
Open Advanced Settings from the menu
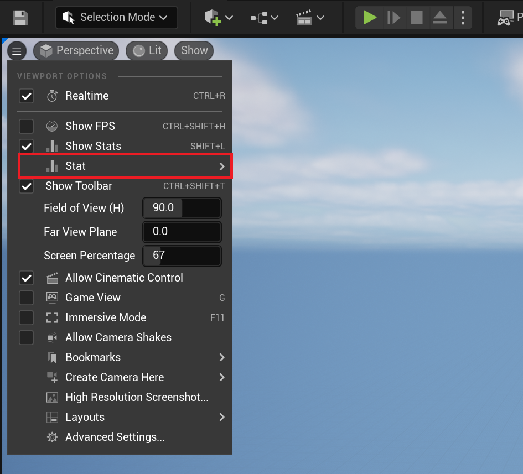click(115, 437)
